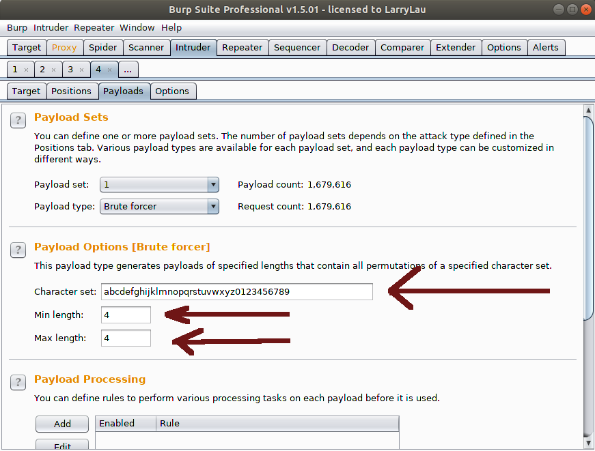This screenshot has height=451, width=595.
Task: Select the Payloads sub-tab
Action: 124,91
